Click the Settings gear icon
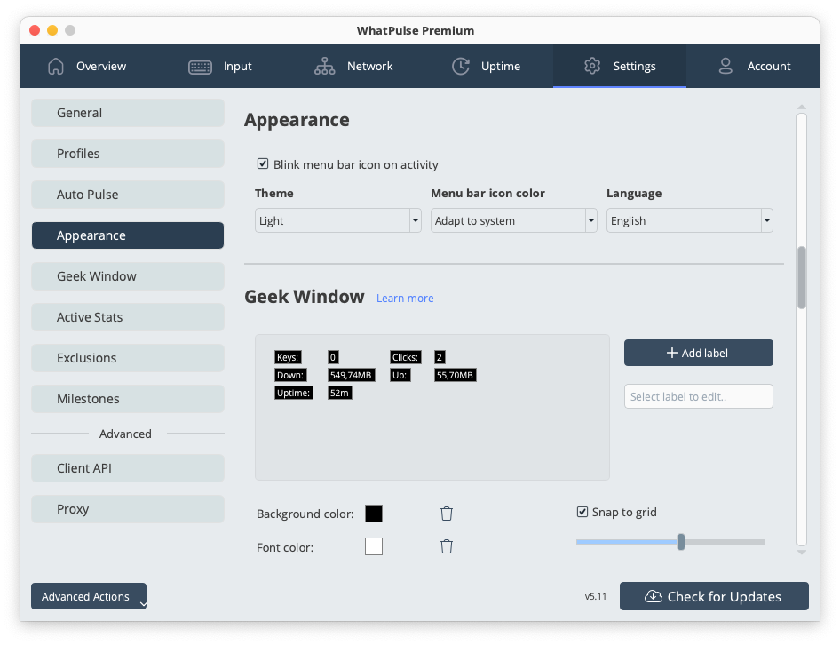Image resolution: width=840 pixels, height=645 pixels. [x=592, y=66]
